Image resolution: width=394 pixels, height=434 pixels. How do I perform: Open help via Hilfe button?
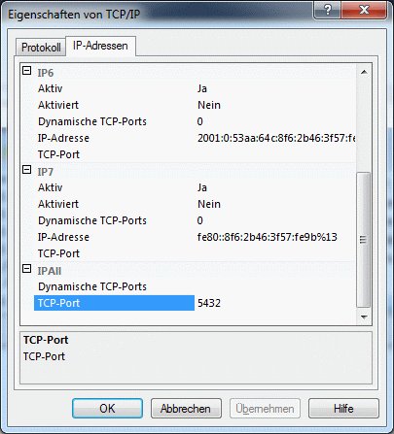[x=343, y=409]
